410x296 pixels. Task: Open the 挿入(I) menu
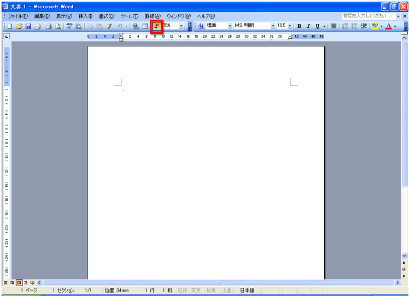[85, 16]
